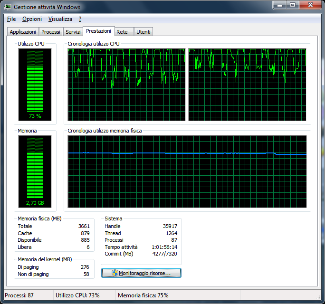Maximize the Gestione attività Windows window
325x304 pixels.
click(x=293, y=5)
